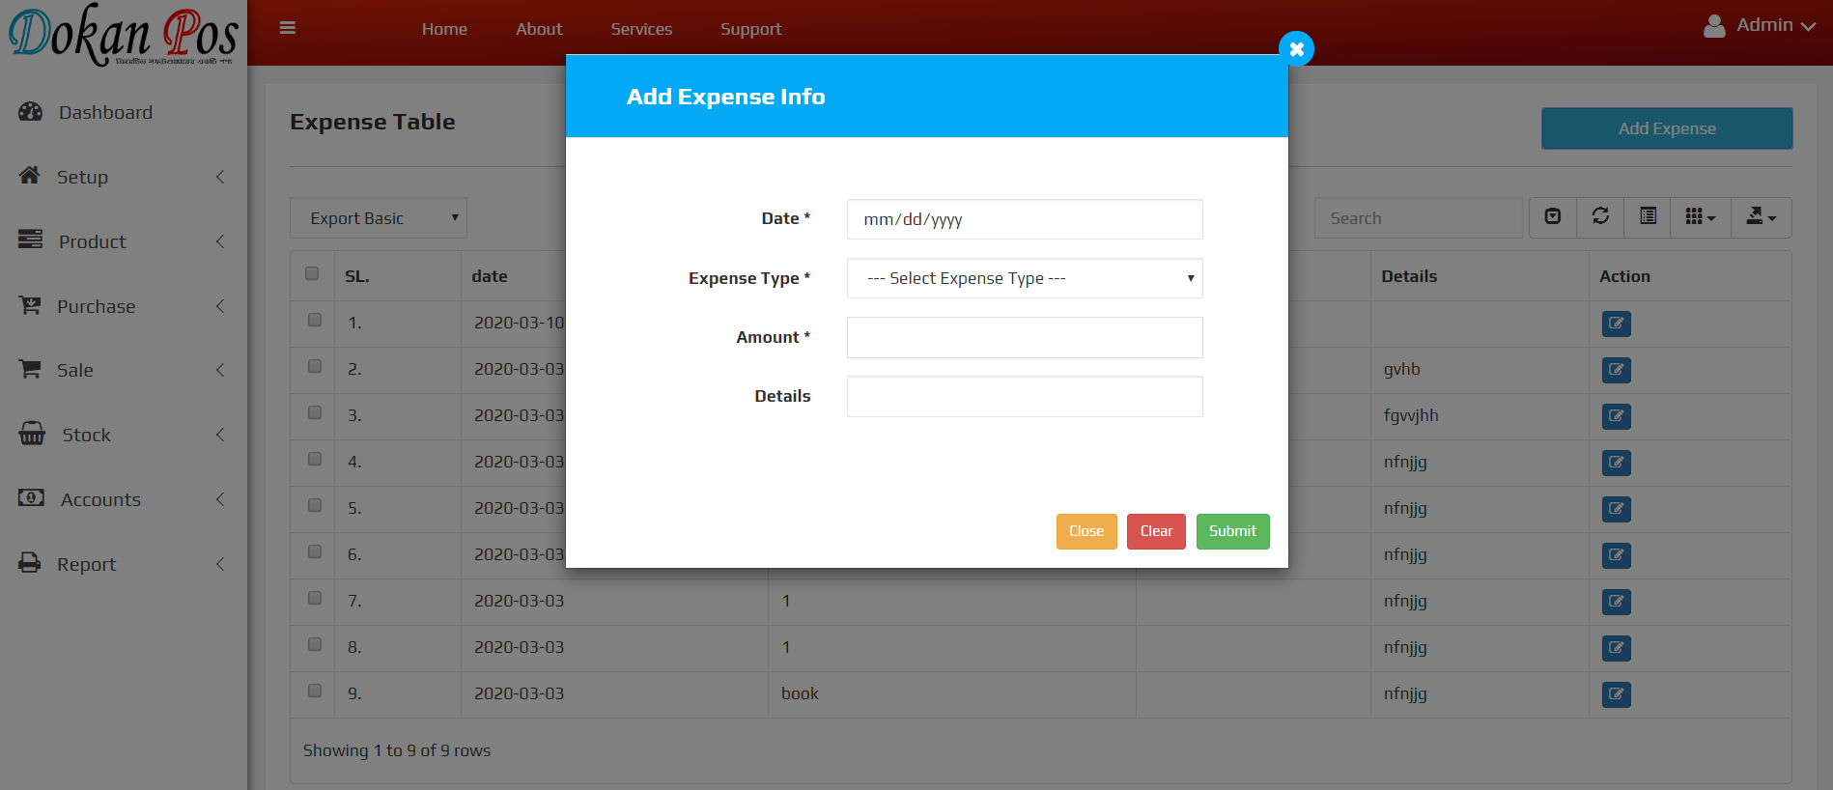Go to Services in top navigation
This screenshot has height=790, width=1833.
tap(641, 29)
